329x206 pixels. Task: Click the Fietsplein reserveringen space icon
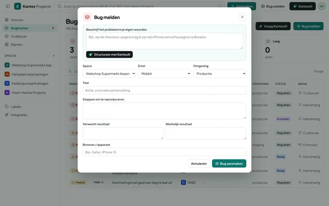coord(7,74)
